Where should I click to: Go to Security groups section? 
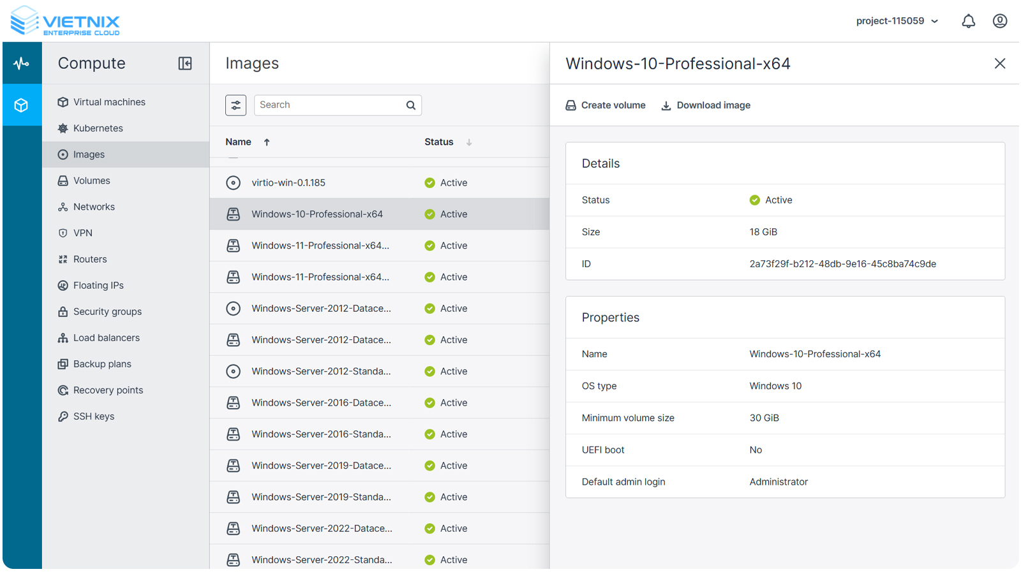107,312
